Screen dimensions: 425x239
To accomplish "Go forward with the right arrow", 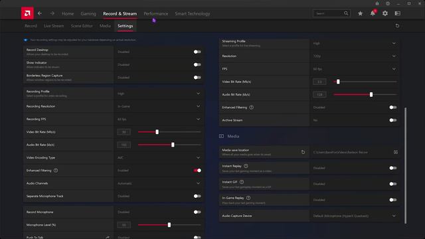I will 52,13.
